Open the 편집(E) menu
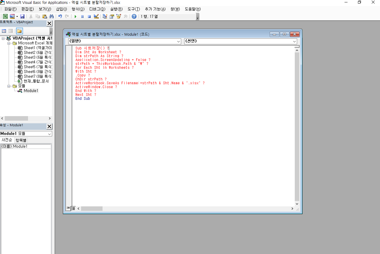The image size is (380, 254). point(28,9)
